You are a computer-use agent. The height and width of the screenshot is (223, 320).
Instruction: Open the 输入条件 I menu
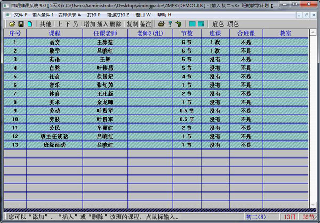(x=43, y=15)
